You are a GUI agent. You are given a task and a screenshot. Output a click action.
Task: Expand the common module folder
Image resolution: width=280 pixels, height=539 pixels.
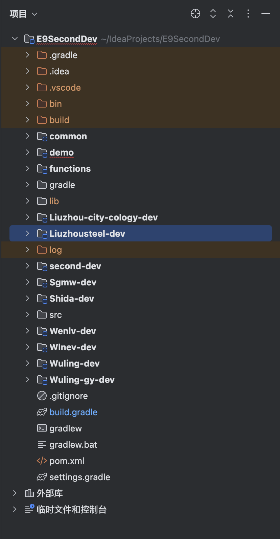pos(28,136)
